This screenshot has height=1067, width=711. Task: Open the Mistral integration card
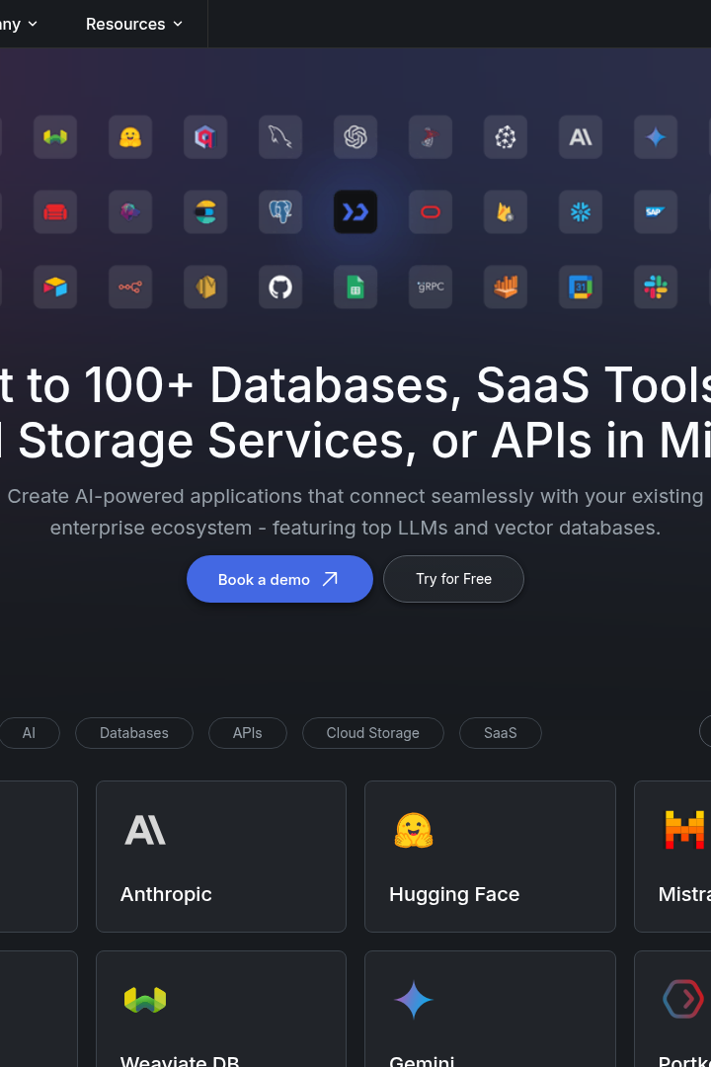pyautogui.click(x=672, y=856)
